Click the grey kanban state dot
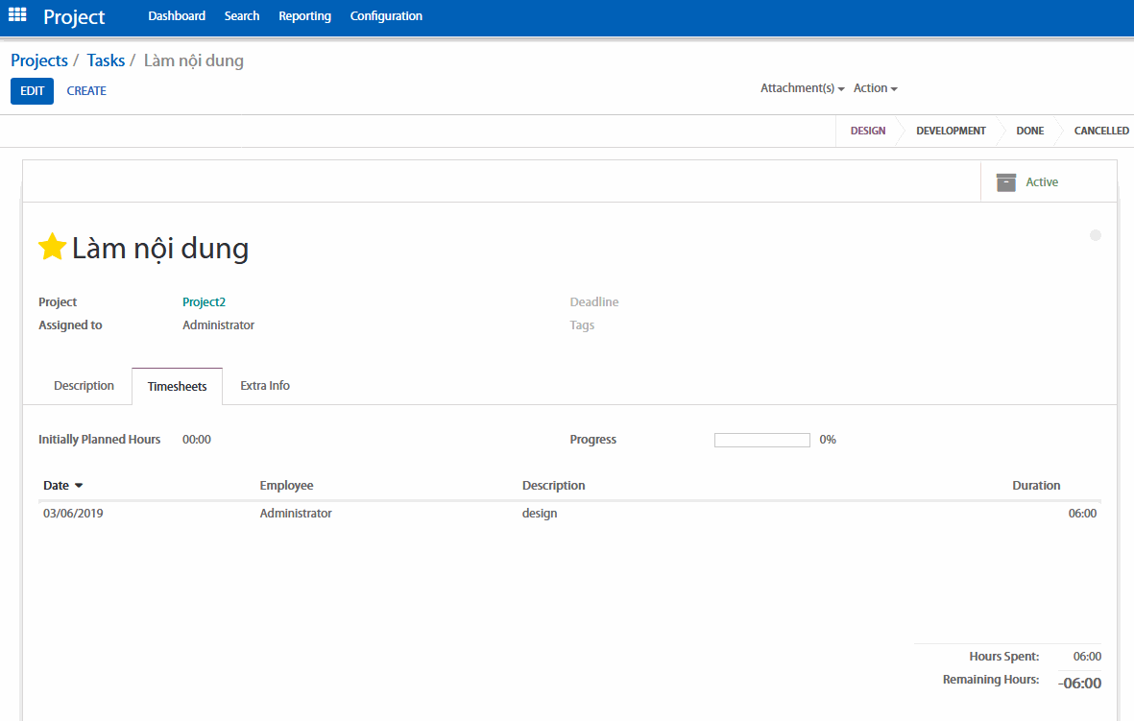Viewport: 1134px width, 721px height. (1096, 235)
